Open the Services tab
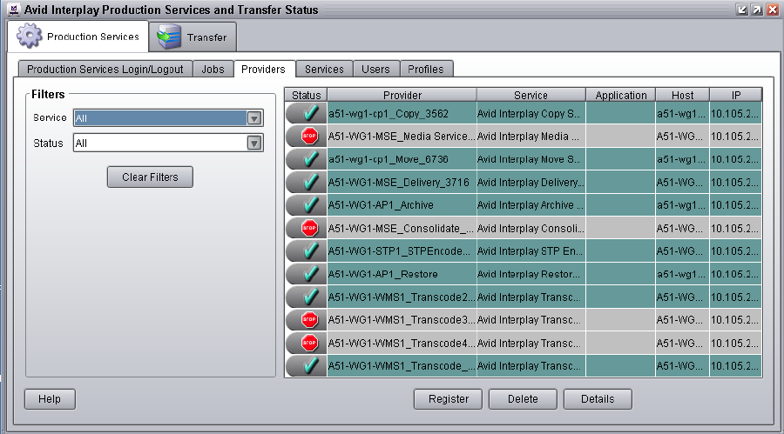 [x=325, y=69]
